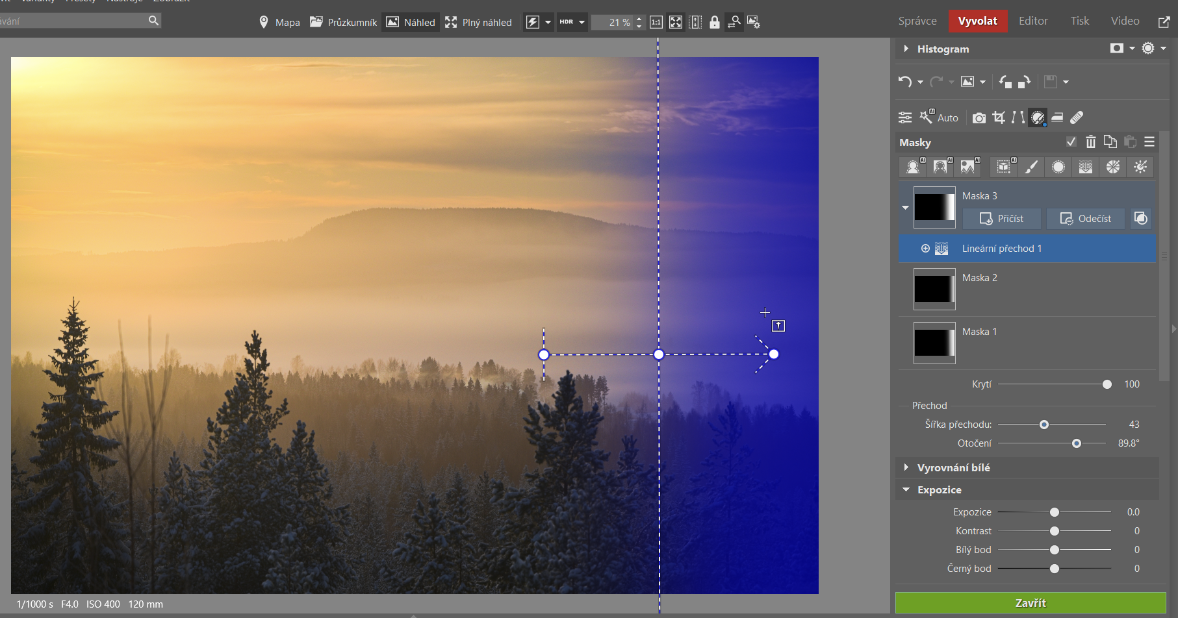1178x618 pixels.
Task: Click the Šířka přechodu slider handle
Action: (1044, 425)
